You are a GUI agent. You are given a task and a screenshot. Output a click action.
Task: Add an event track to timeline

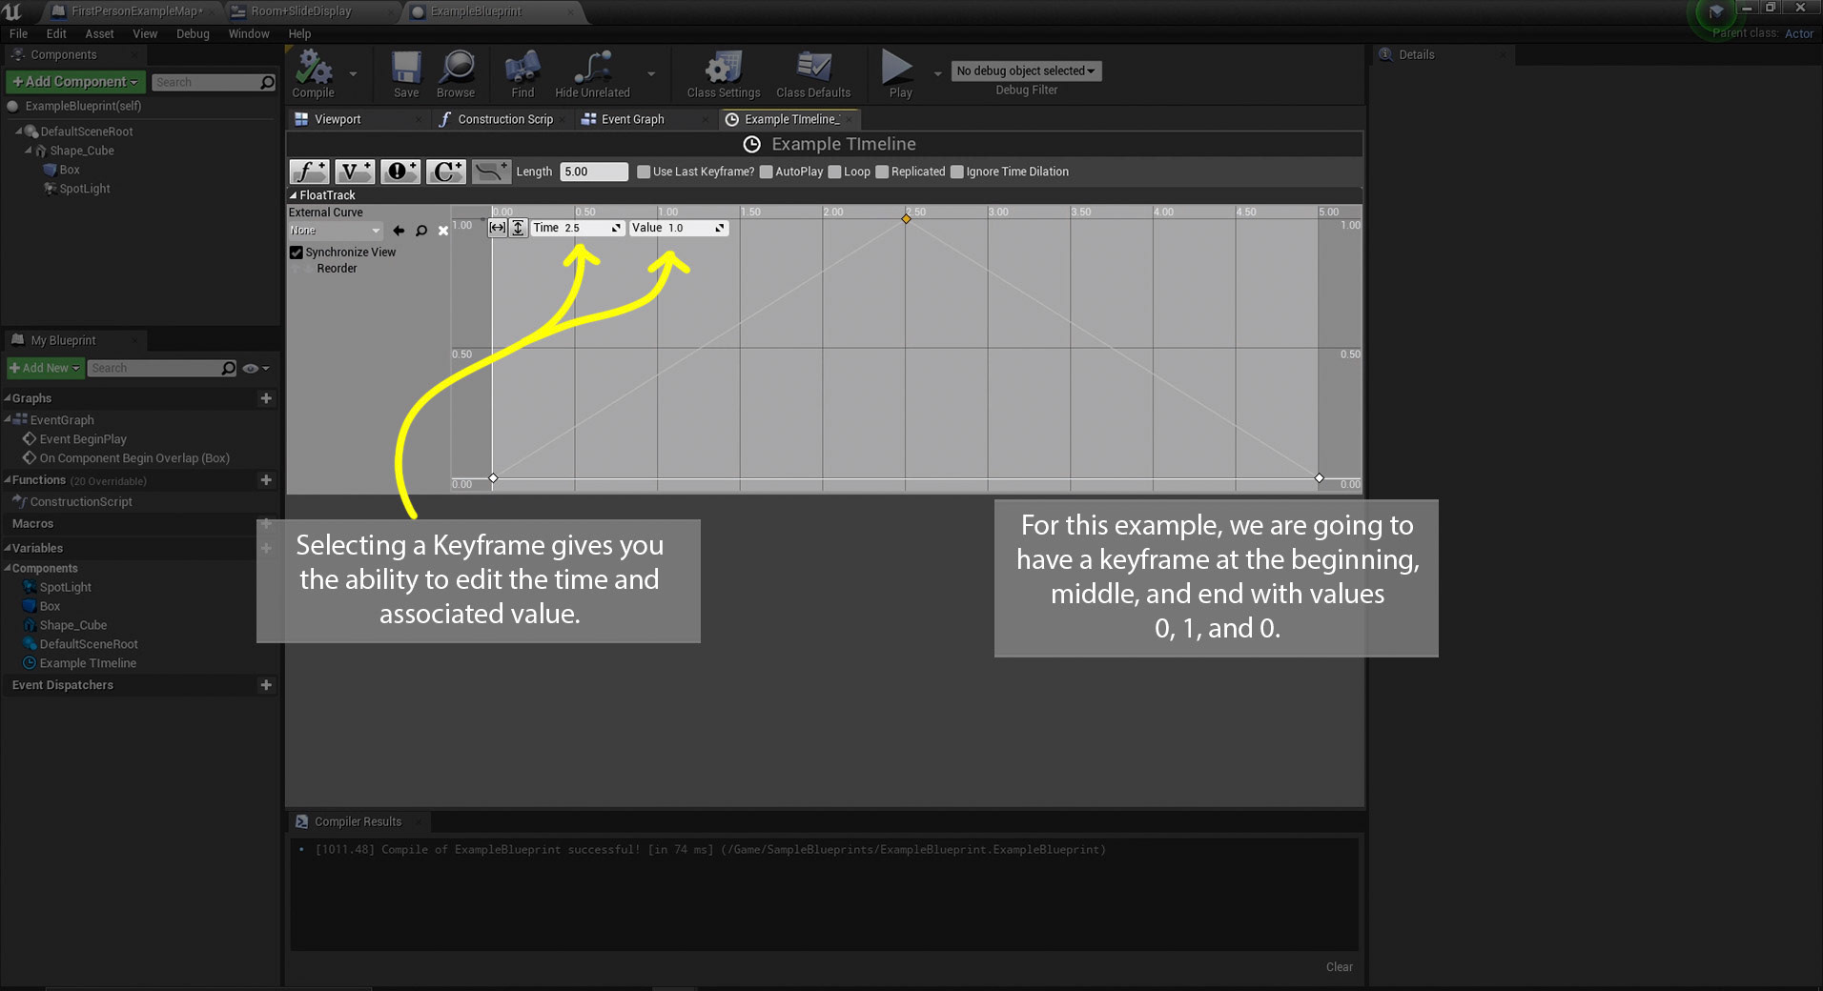(400, 172)
